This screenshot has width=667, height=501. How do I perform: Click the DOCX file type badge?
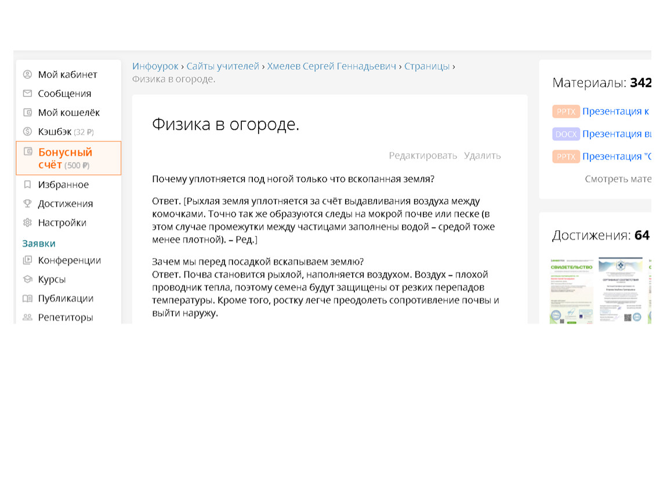[x=565, y=134]
